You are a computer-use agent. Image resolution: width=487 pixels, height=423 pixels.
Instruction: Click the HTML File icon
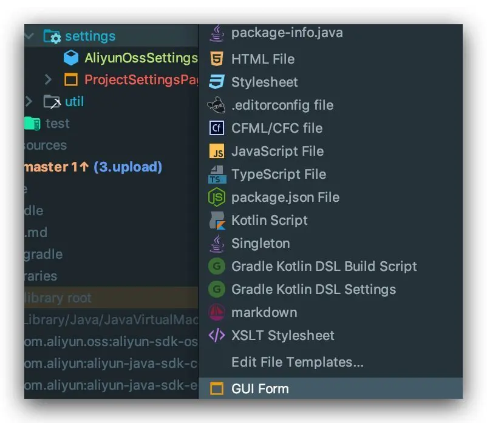click(217, 59)
